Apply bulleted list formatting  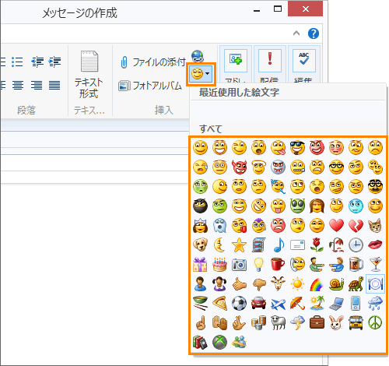(x=17, y=62)
